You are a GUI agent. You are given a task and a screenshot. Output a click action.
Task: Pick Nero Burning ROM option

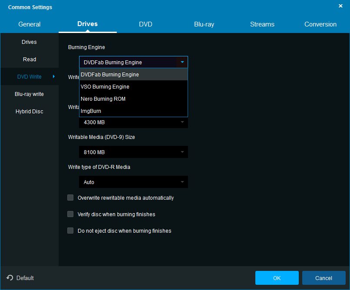pyautogui.click(x=133, y=99)
